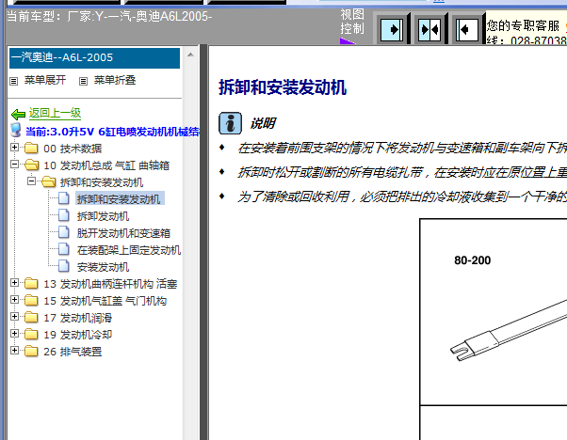Click the green back arrow icon

(18, 115)
